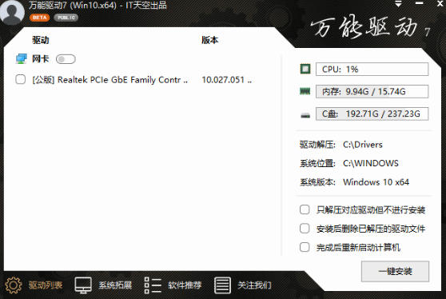Click the 网卡 category label
The width and height of the screenshot is (446, 299).
coord(41,59)
